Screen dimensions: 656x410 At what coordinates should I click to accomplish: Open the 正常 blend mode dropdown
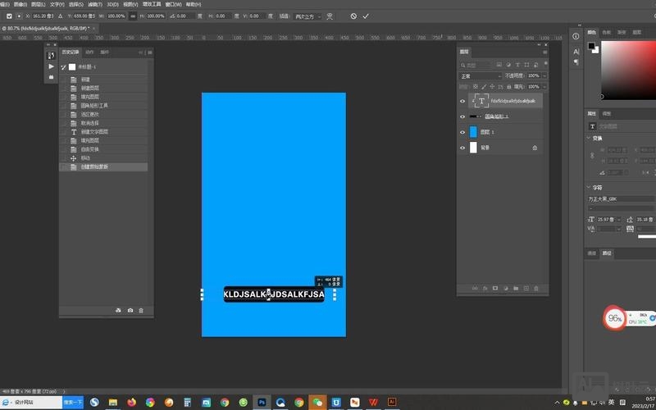point(480,76)
